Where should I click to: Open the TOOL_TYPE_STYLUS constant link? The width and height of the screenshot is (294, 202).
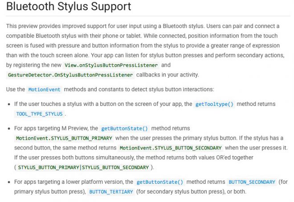pyautogui.click(x=39, y=114)
